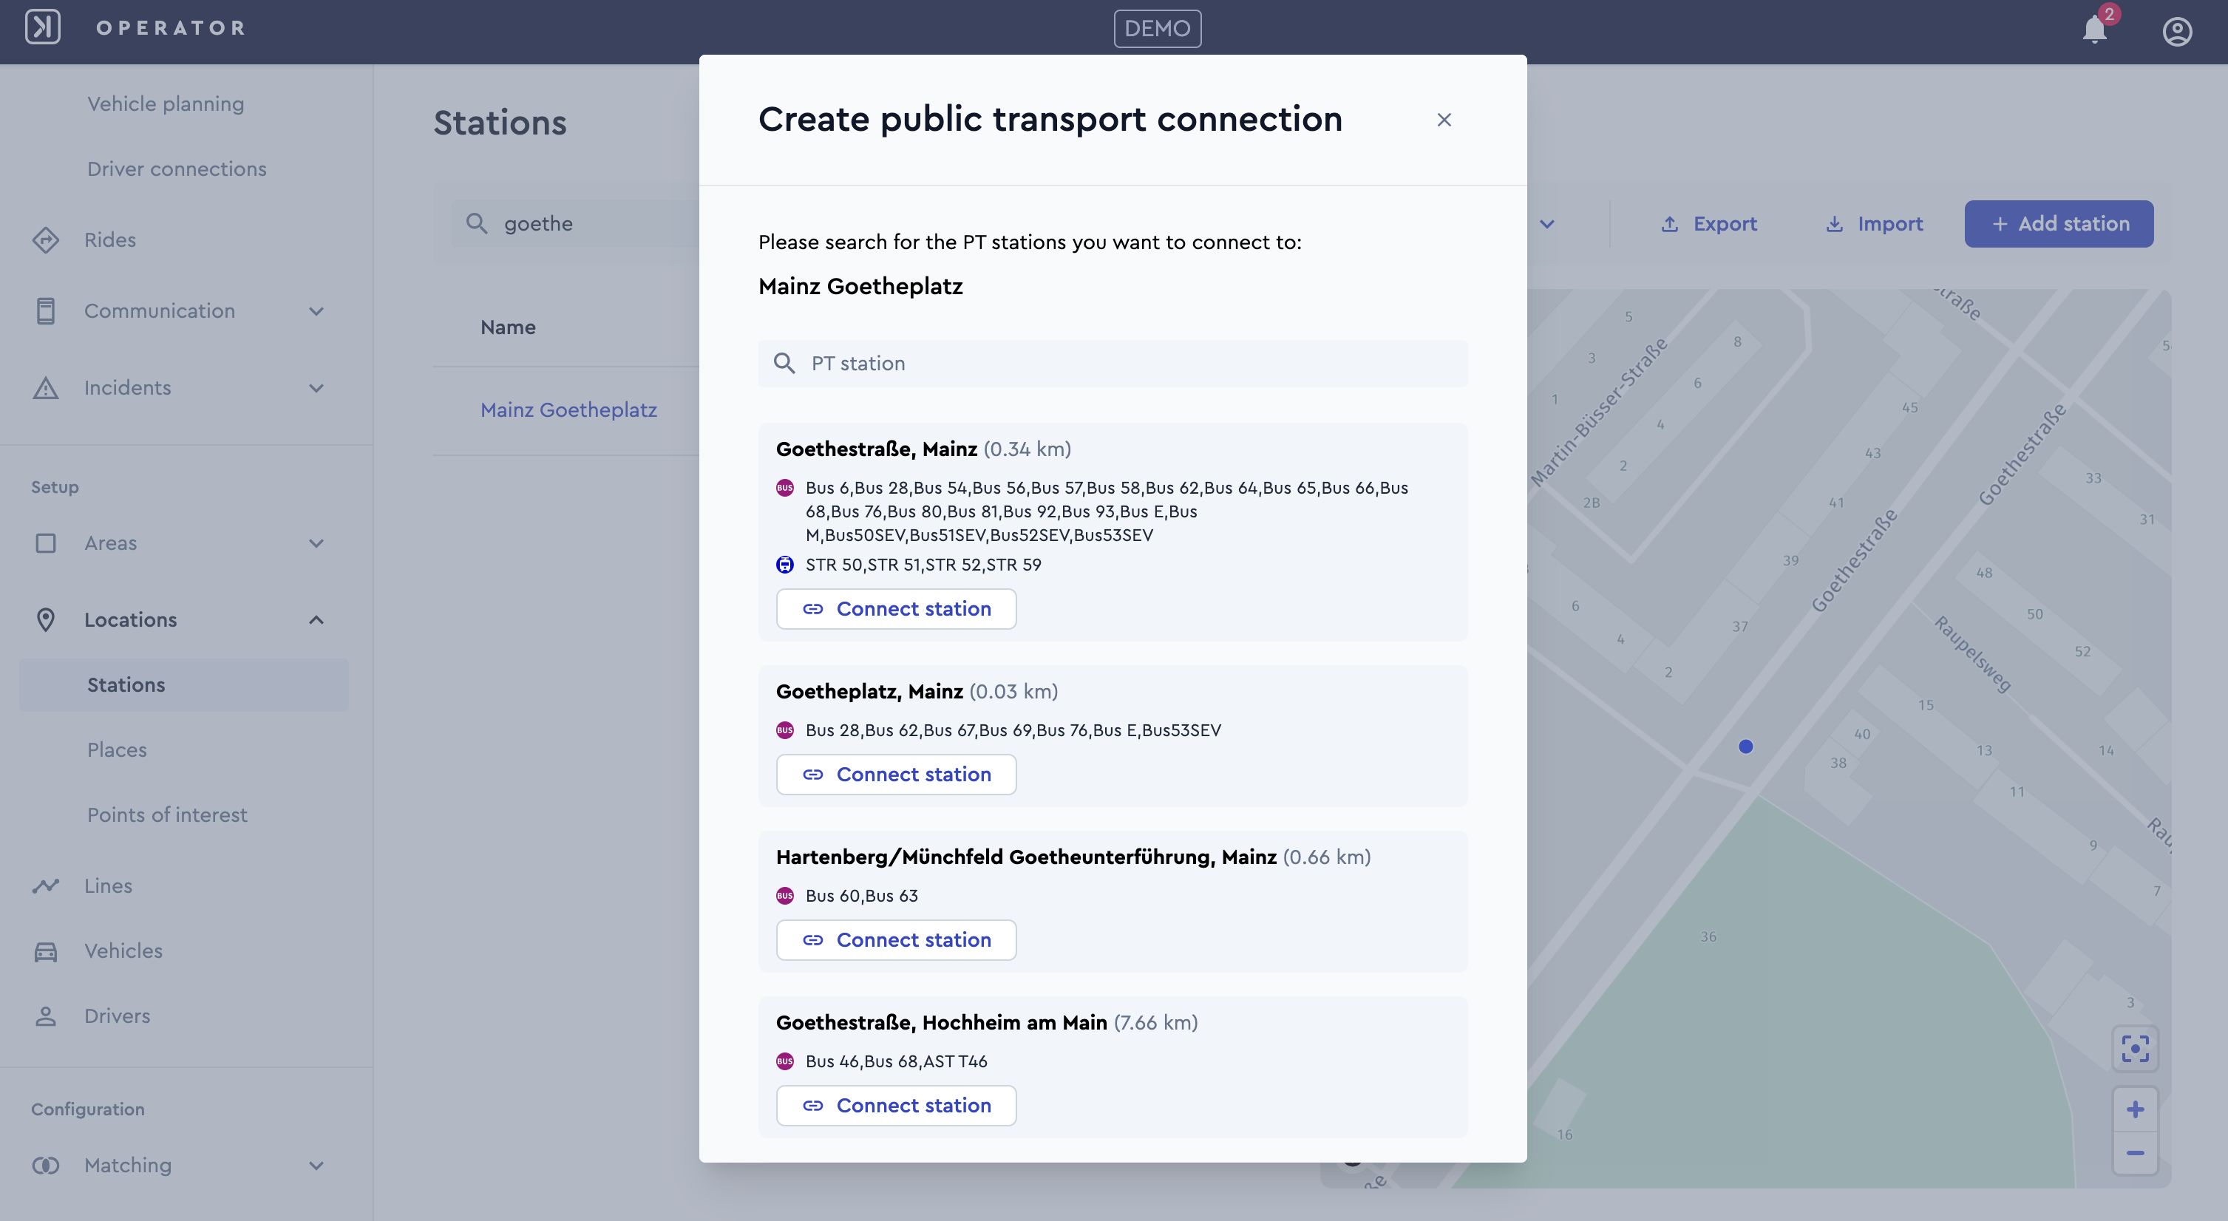The image size is (2228, 1221).
Task: Click the Import button
Action: click(1873, 224)
